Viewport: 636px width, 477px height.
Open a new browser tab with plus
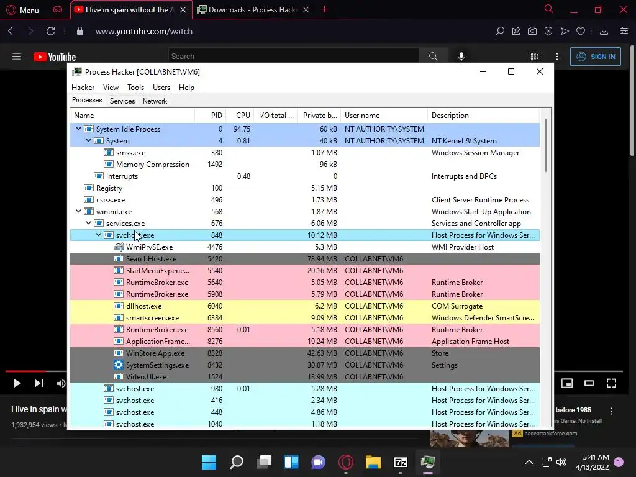click(x=324, y=9)
